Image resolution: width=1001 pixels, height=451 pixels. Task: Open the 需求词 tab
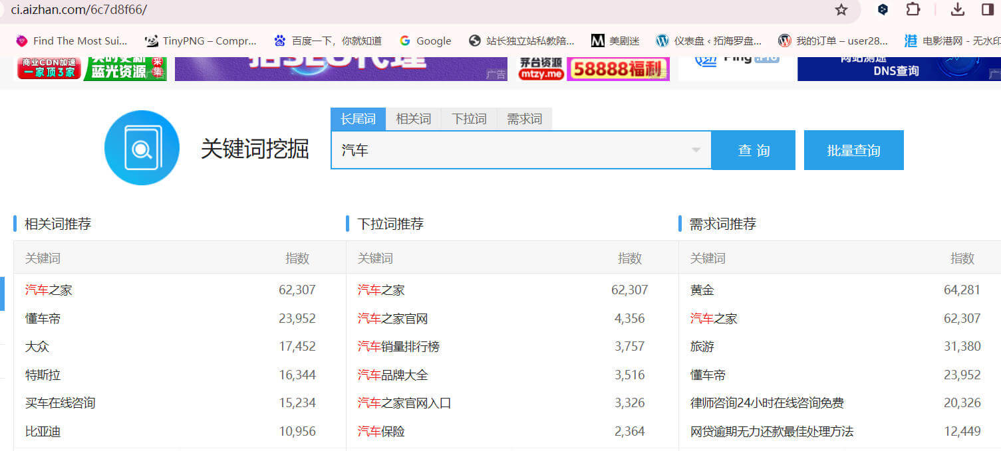(524, 119)
